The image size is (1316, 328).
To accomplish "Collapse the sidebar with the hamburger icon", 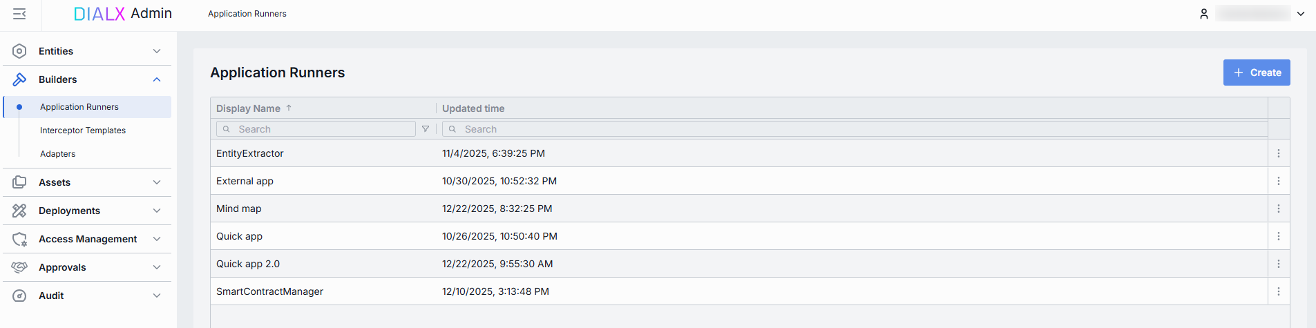I will click(19, 14).
